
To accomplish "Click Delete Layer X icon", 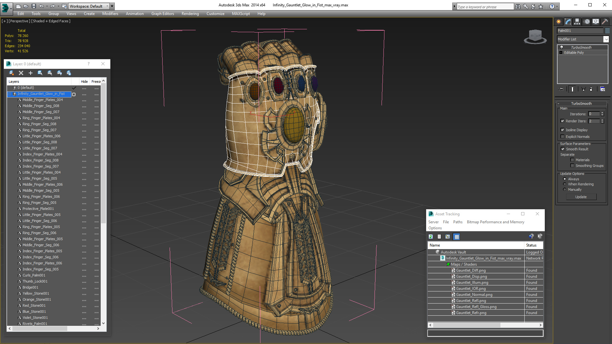I will click(21, 73).
